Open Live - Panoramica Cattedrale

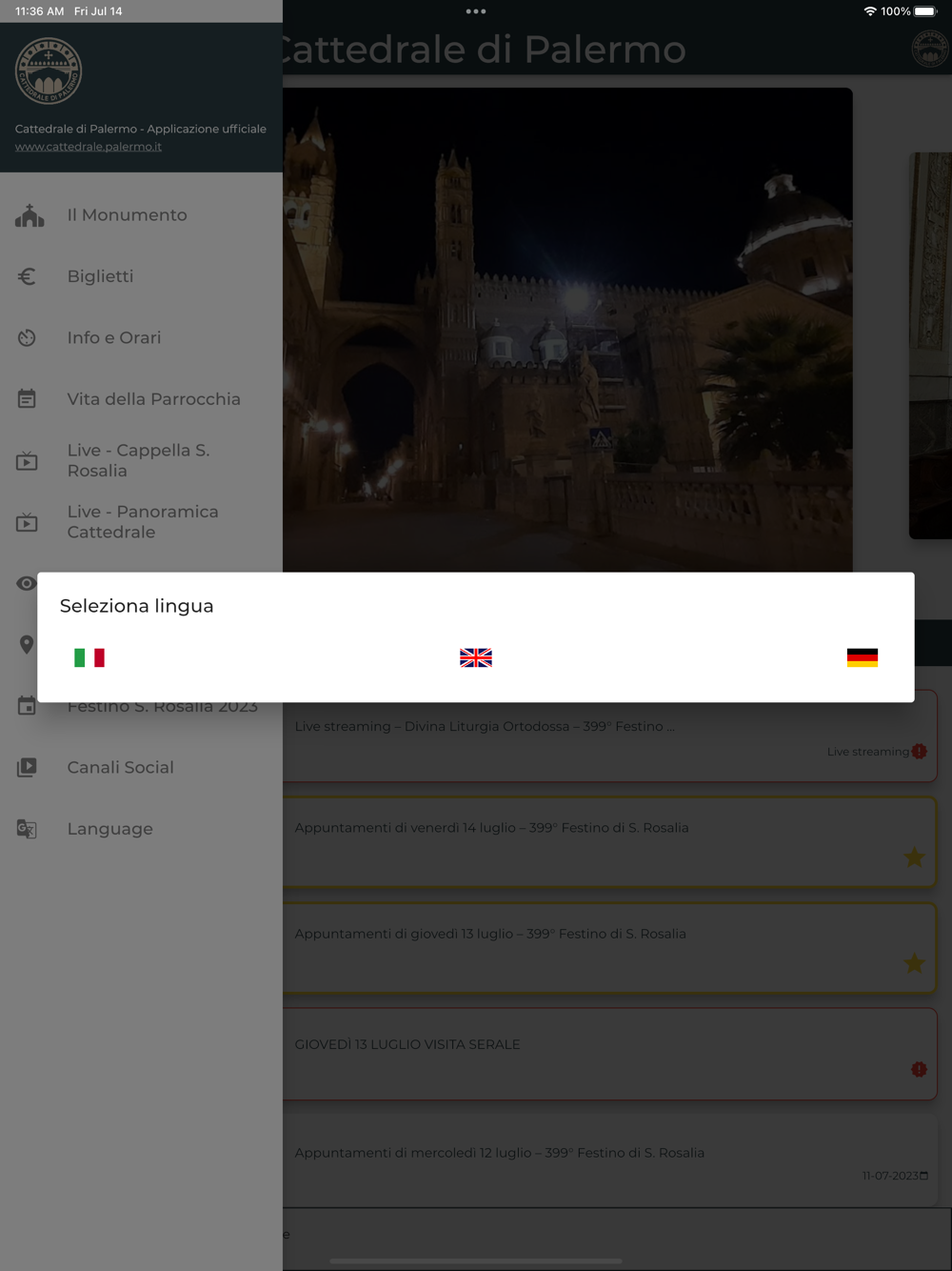[141, 522]
